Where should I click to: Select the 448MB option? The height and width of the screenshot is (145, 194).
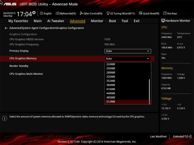[127, 93]
